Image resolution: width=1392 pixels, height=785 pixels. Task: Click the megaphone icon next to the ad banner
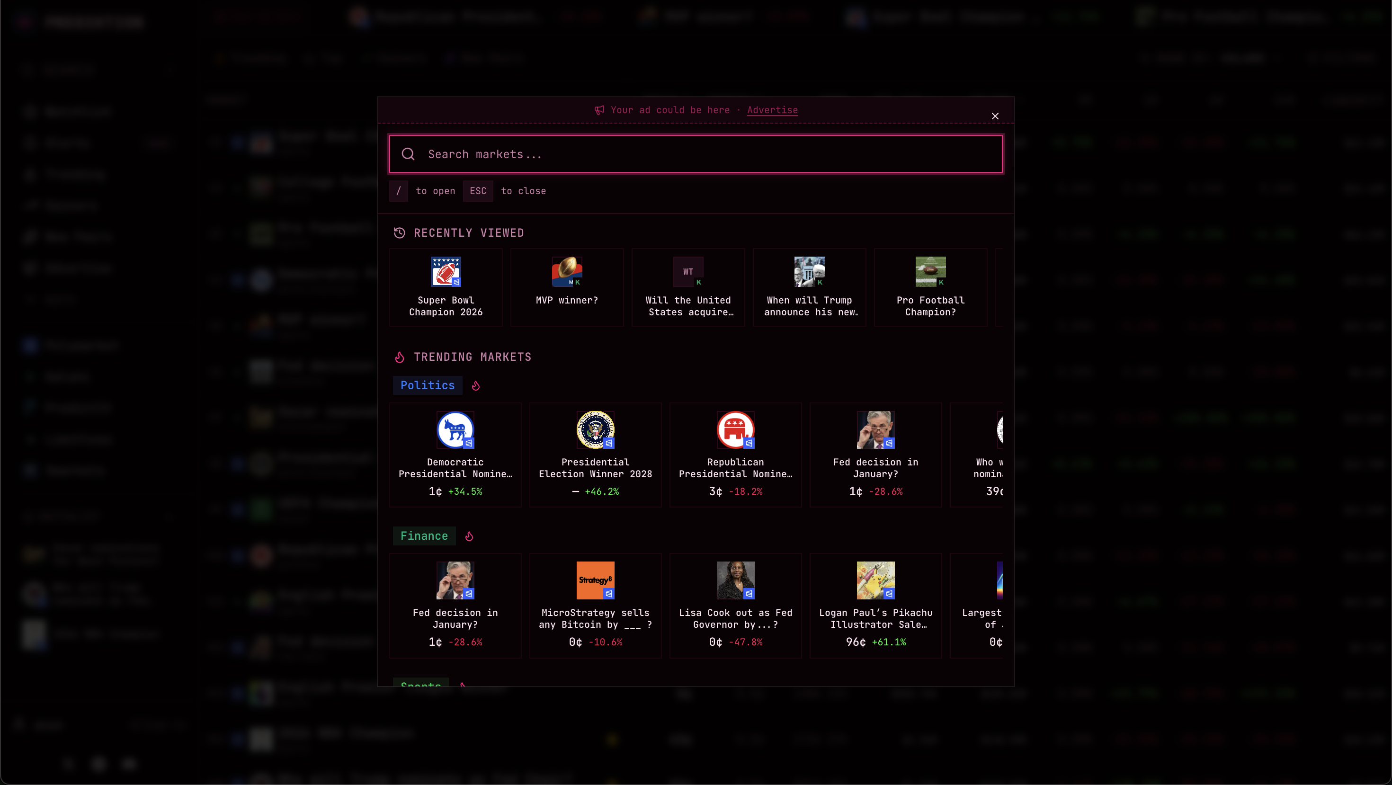click(599, 110)
